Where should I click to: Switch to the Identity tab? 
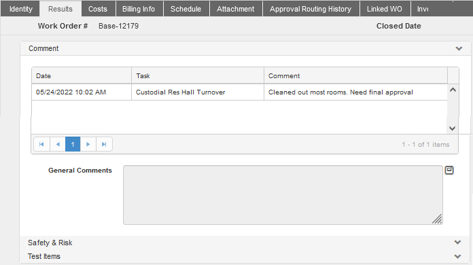(20, 9)
